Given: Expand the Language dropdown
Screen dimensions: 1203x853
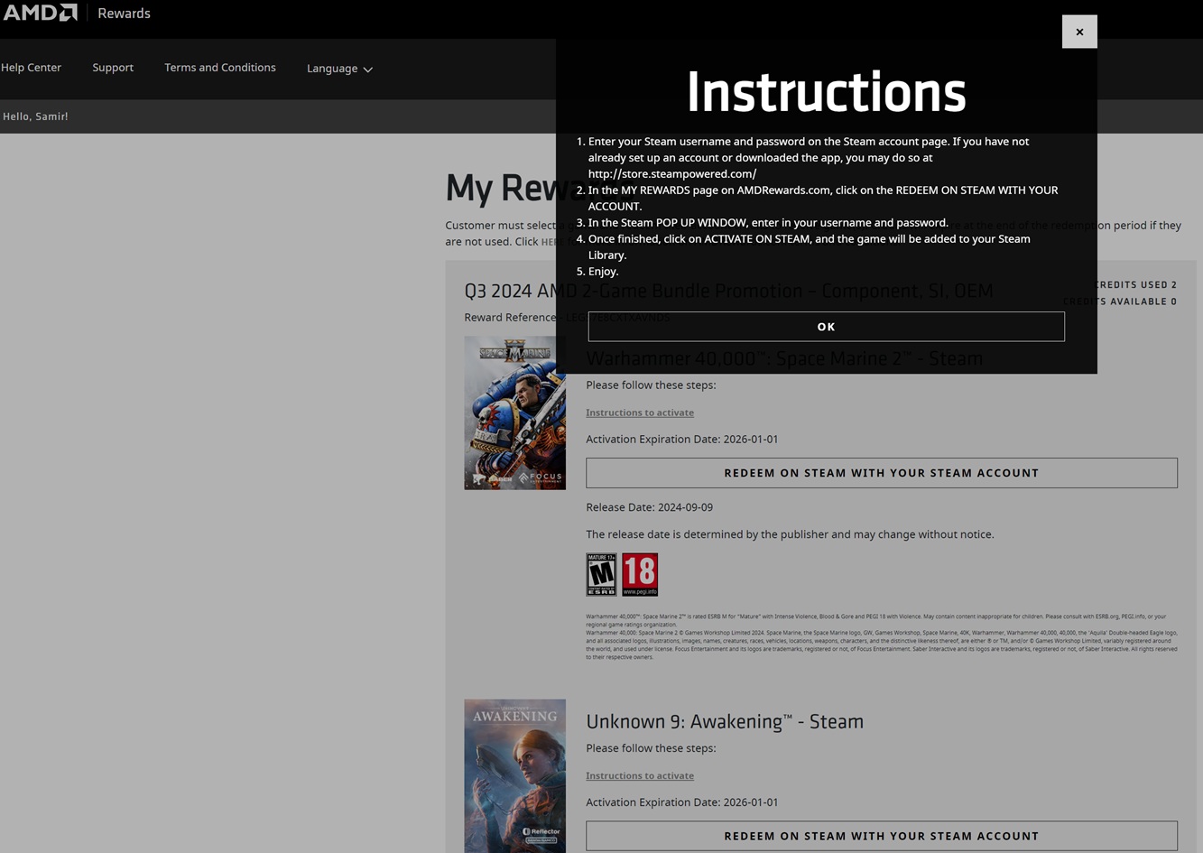Looking at the screenshot, I should [339, 69].
